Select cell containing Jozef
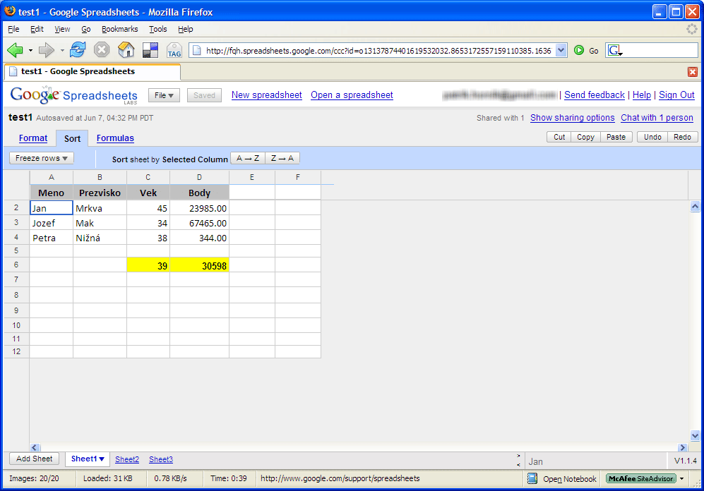The height and width of the screenshot is (491, 704). (x=51, y=223)
